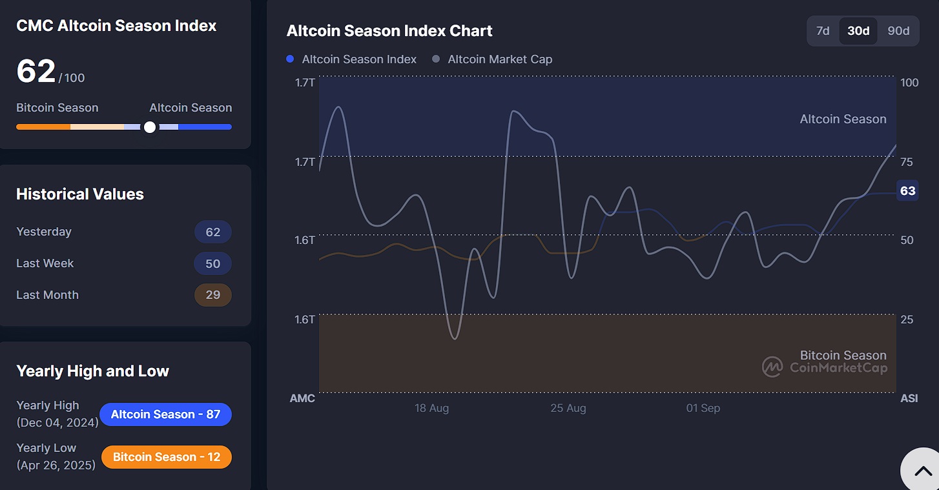Click the Last Month value badge 29
939x490 pixels.
(x=213, y=295)
